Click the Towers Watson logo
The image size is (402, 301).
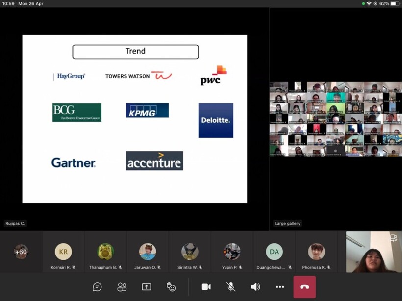(x=139, y=76)
